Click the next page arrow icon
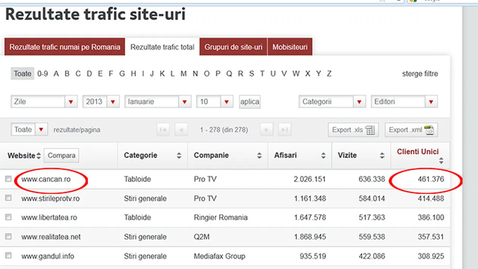This screenshot has height=269, width=478. point(267,129)
